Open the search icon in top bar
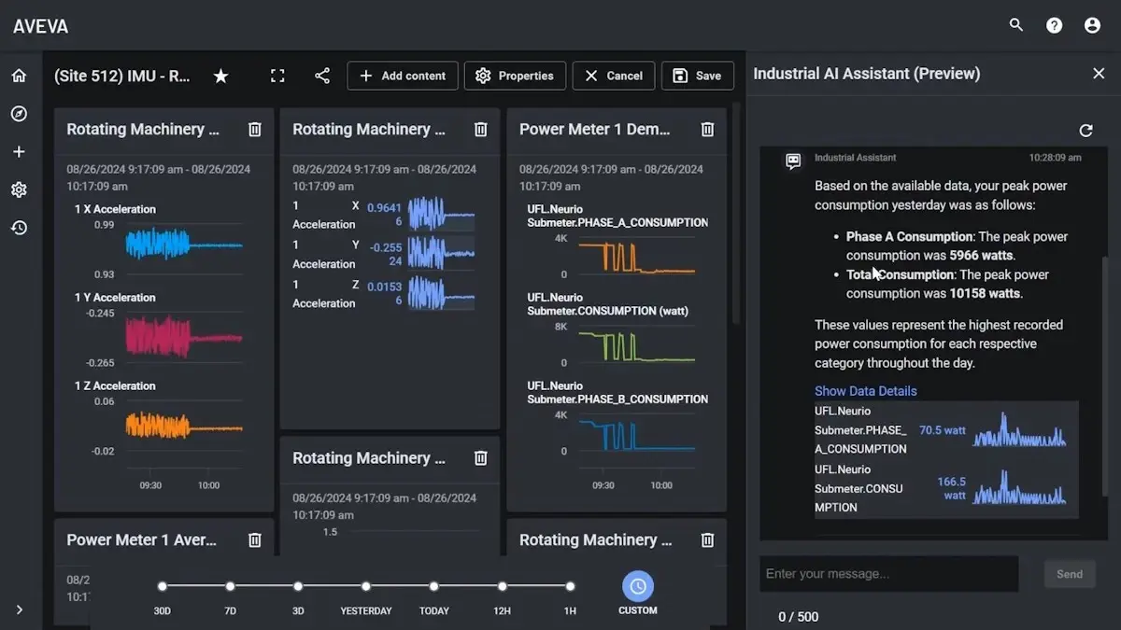 1016,25
